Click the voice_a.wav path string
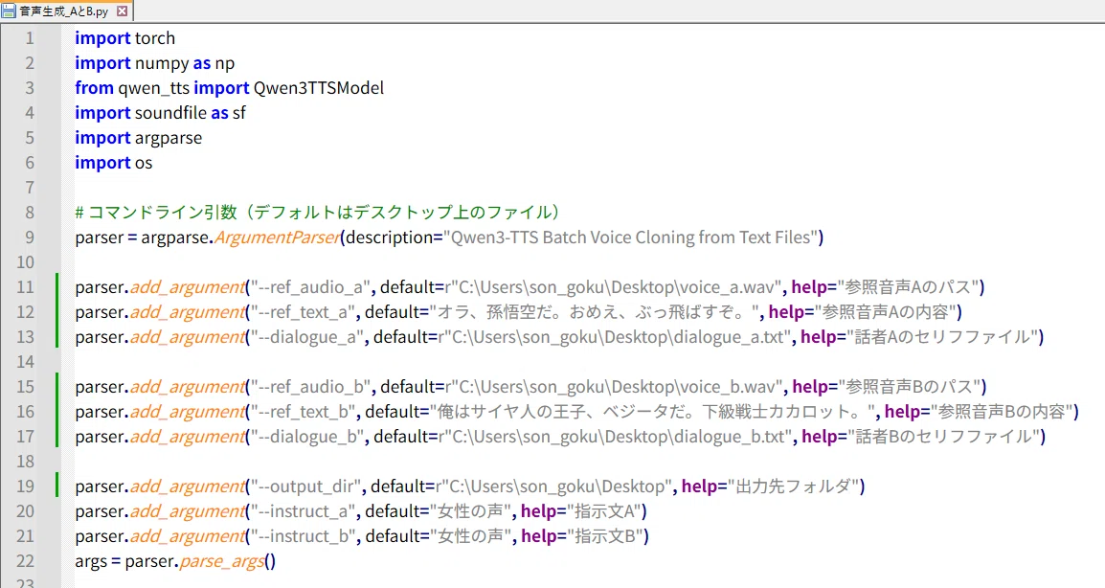The image size is (1105, 588). pyautogui.click(x=614, y=287)
